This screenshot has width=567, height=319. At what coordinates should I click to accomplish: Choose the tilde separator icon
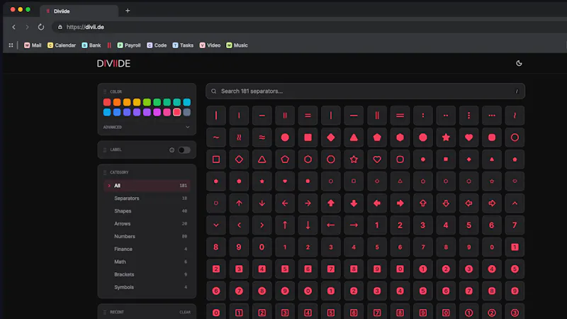tap(216, 138)
